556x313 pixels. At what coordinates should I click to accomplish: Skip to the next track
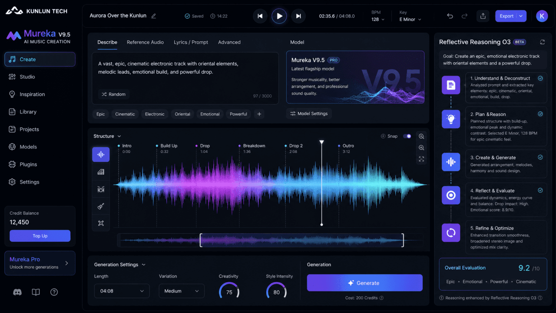[x=298, y=16]
